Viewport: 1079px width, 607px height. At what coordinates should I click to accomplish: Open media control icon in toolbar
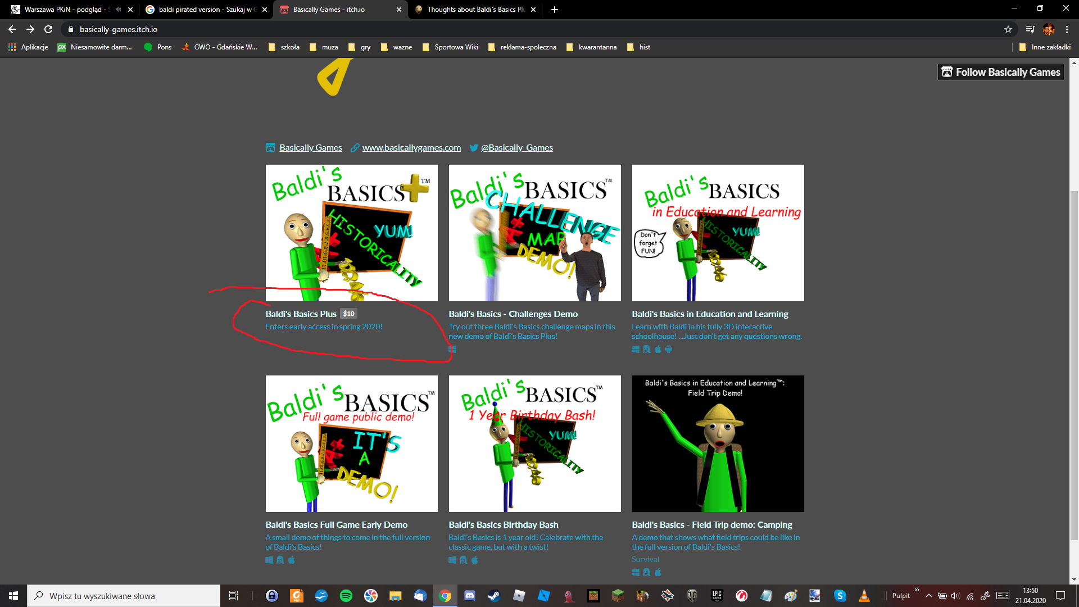pyautogui.click(x=1030, y=29)
